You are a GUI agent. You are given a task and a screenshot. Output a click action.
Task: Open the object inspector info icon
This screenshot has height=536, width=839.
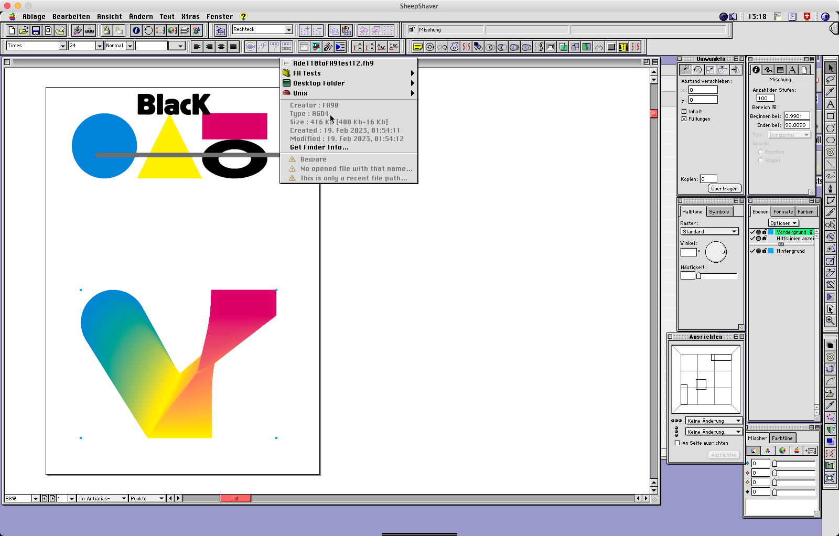point(136,30)
